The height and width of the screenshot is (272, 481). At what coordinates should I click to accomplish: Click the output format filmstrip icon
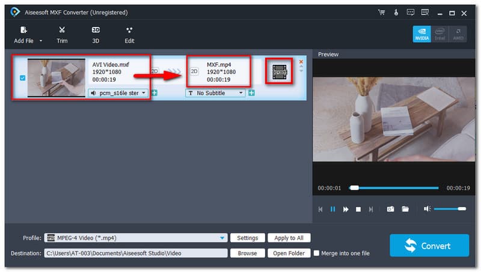point(280,72)
